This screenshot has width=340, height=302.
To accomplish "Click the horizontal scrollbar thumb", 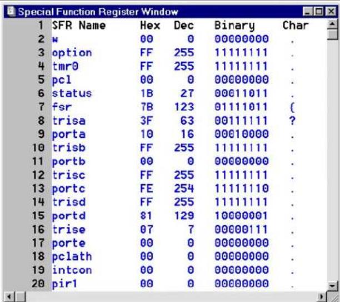I will 21,296.
